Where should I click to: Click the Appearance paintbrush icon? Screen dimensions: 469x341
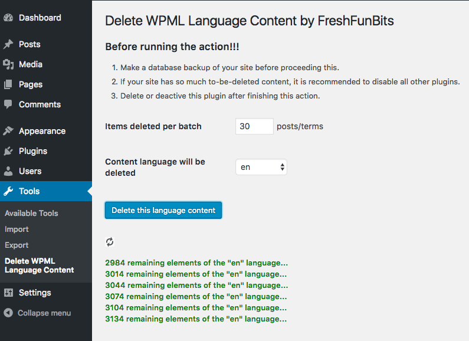pyautogui.click(x=8, y=131)
